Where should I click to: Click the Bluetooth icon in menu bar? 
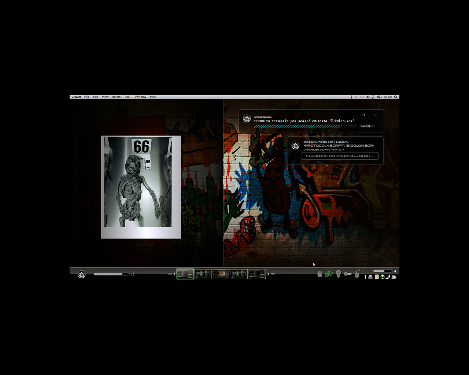pos(356,97)
